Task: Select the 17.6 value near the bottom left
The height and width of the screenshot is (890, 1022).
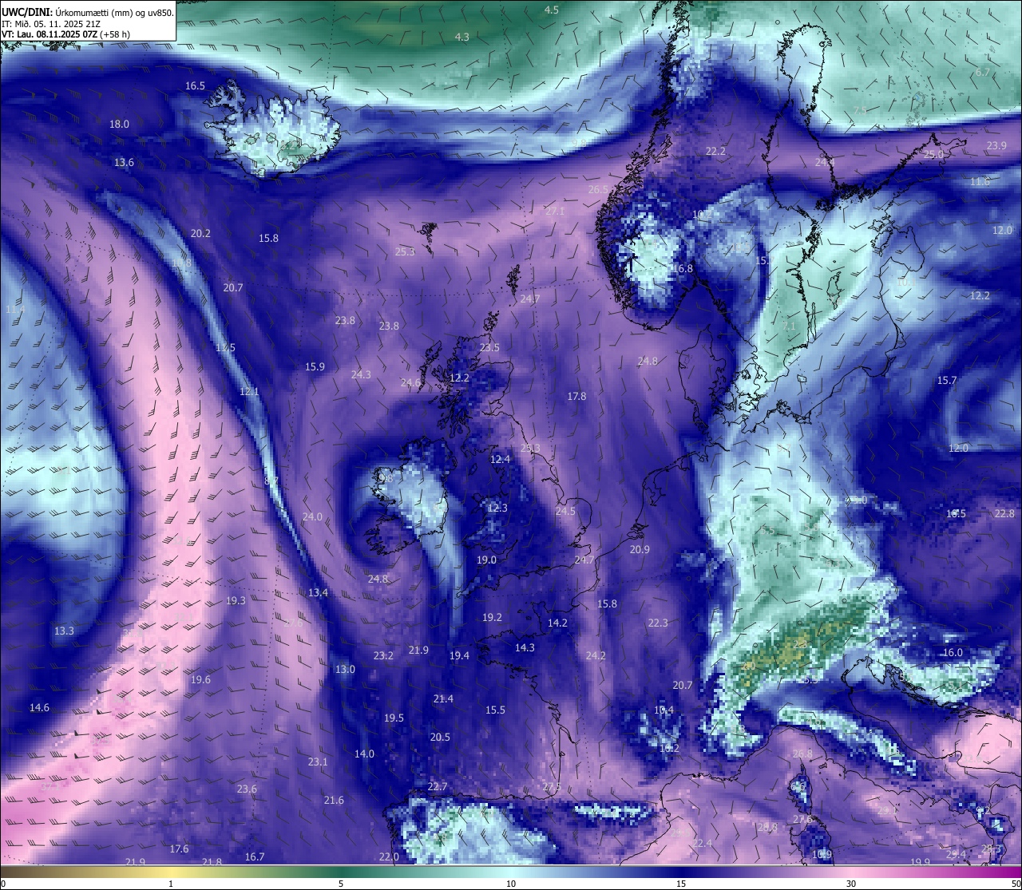Action: tap(179, 849)
